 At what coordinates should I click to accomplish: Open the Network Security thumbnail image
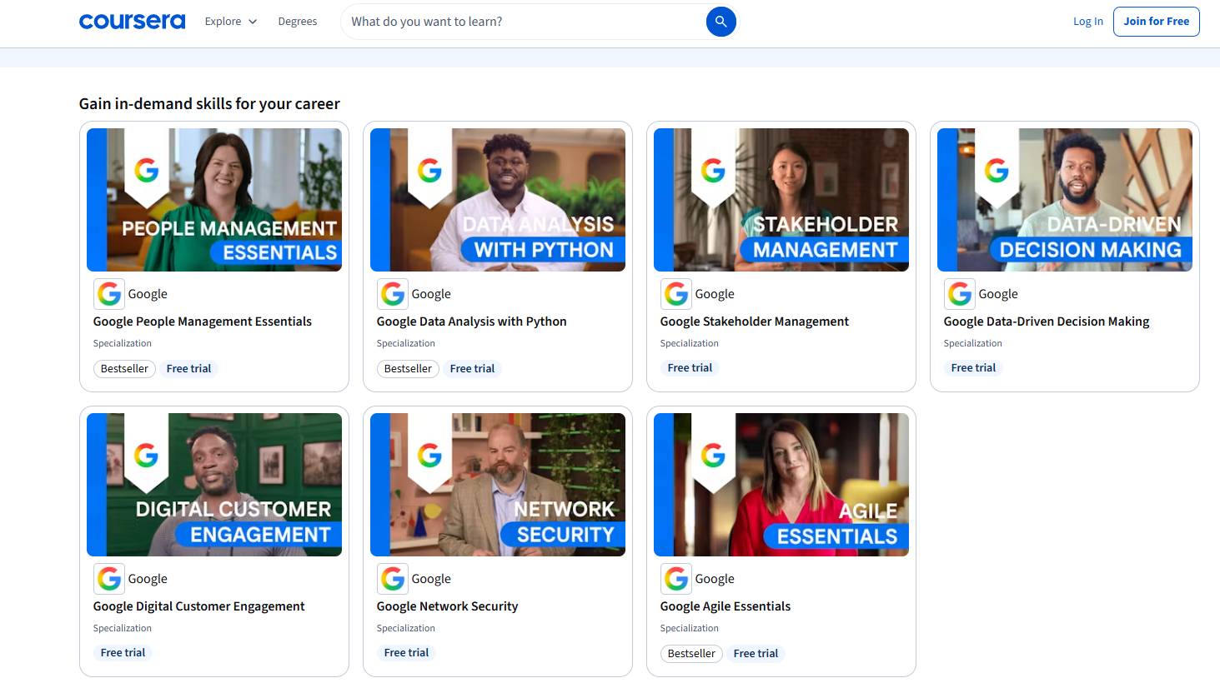click(498, 485)
